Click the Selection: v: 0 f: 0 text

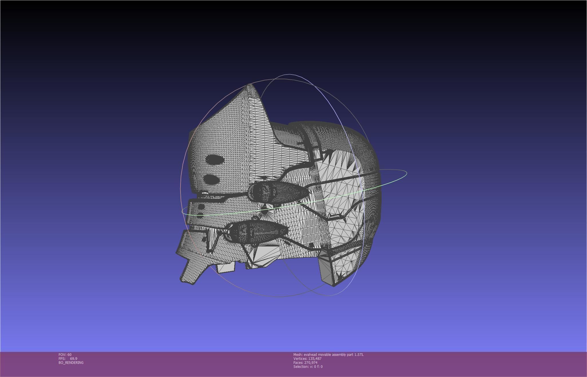(x=308, y=366)
